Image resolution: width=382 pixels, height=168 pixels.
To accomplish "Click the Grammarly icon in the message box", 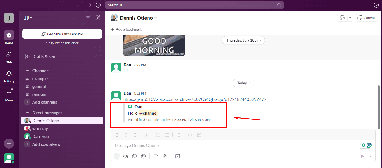I will point(369,145).
